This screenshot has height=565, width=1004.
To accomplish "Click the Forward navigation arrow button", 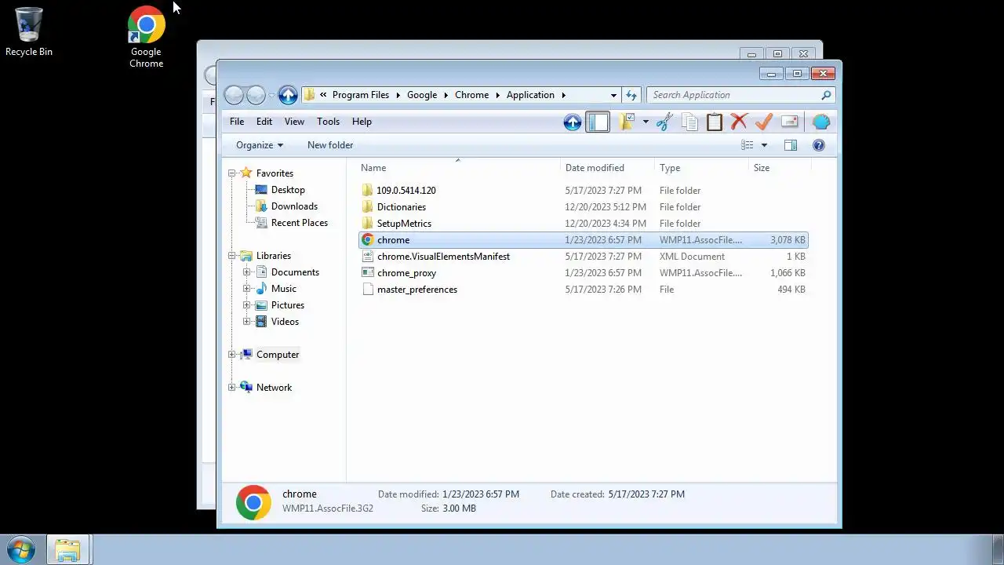I will (x=256, y=95).
